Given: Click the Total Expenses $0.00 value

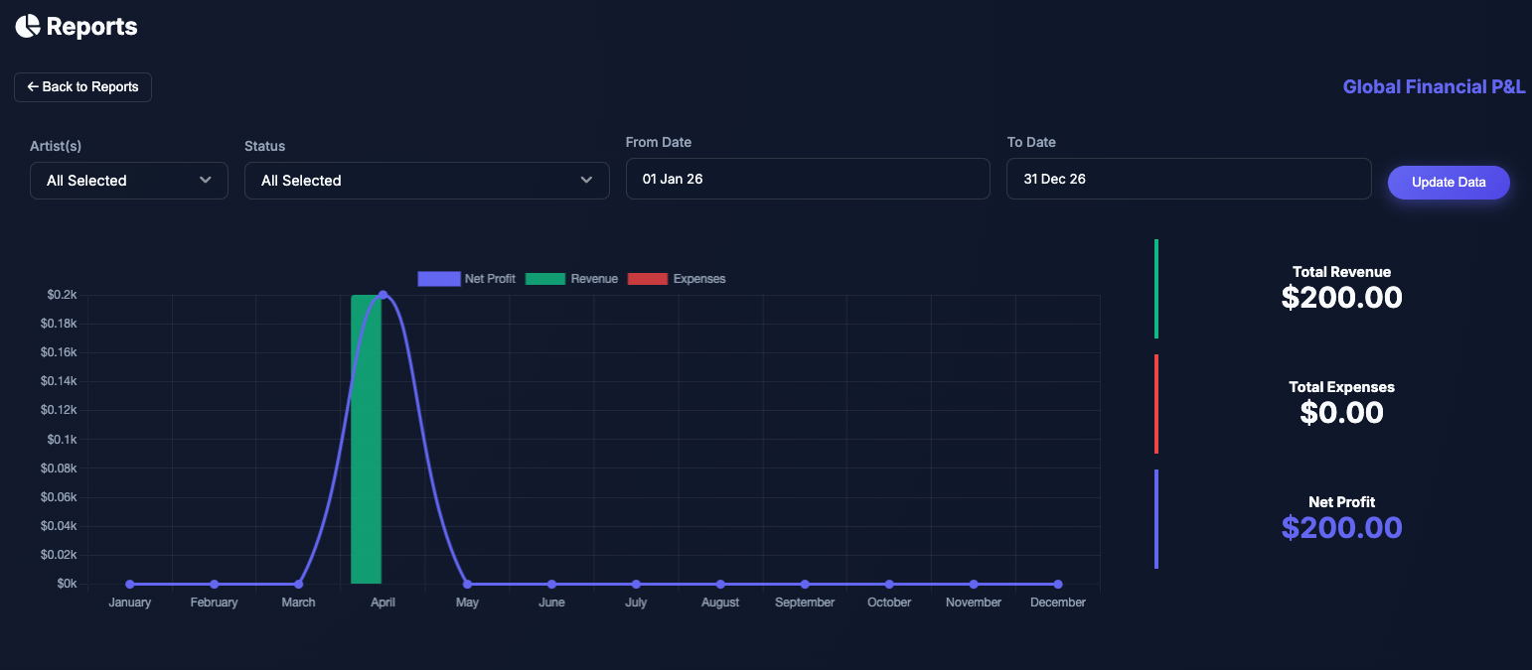Looking at the screenshot, I should (x=1341, y=412).
